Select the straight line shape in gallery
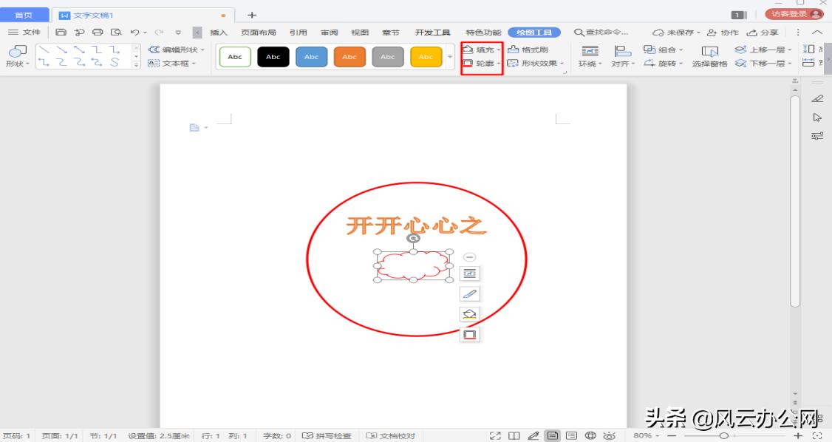Viewport: 832px width, 442px height. [x=44, y=50]
